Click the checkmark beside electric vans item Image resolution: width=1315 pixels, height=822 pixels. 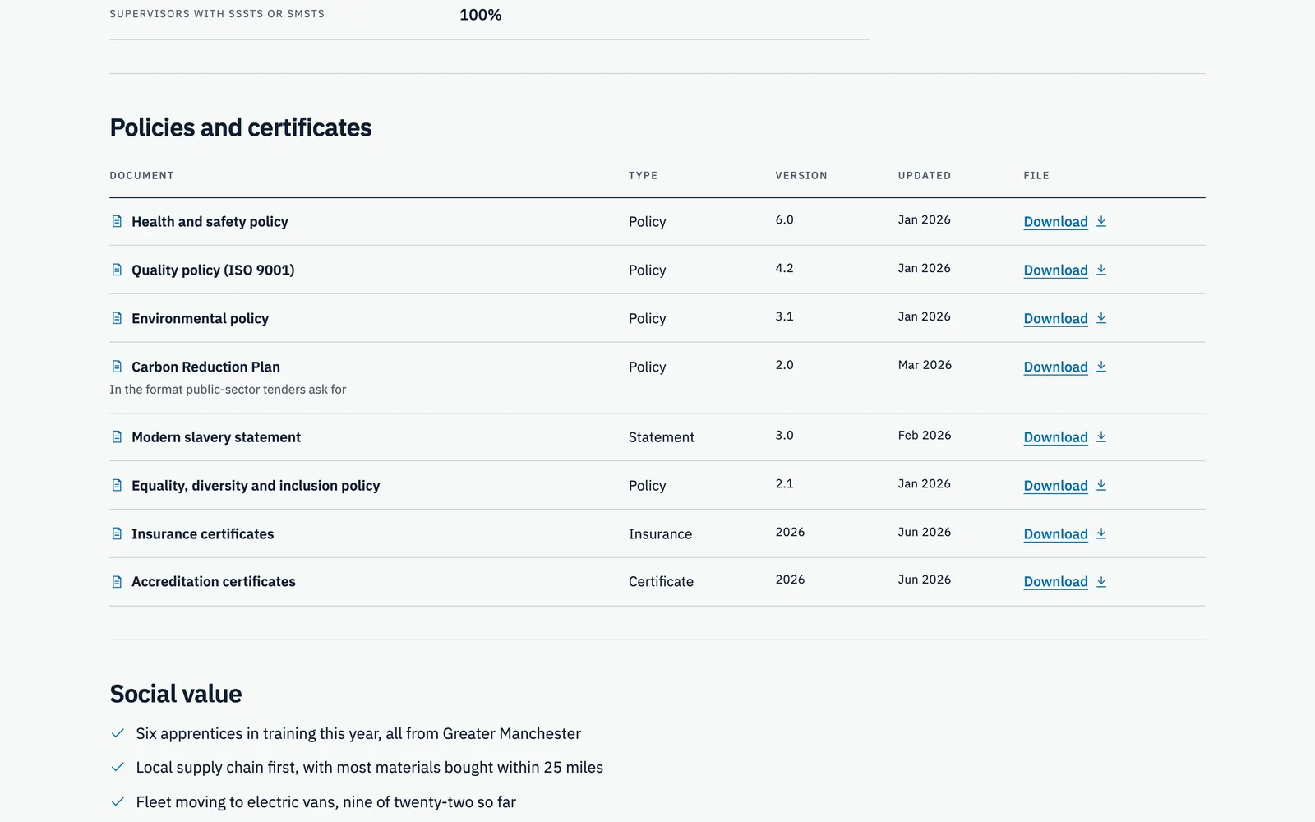[x=118, y=801]
